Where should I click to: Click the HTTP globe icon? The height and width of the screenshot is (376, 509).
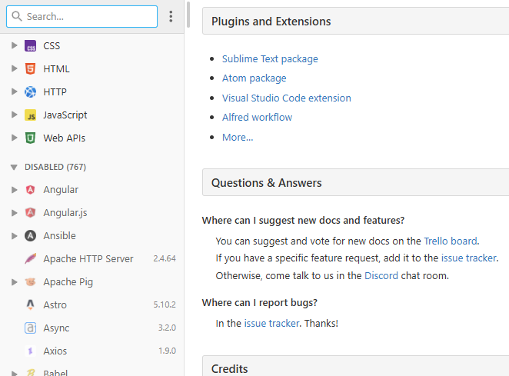(x=31, y=92)
